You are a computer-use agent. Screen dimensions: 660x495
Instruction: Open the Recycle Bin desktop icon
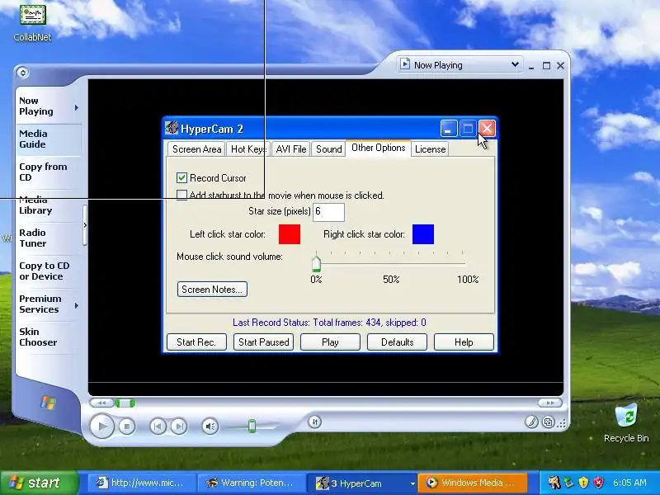click(x=626, y=422)
